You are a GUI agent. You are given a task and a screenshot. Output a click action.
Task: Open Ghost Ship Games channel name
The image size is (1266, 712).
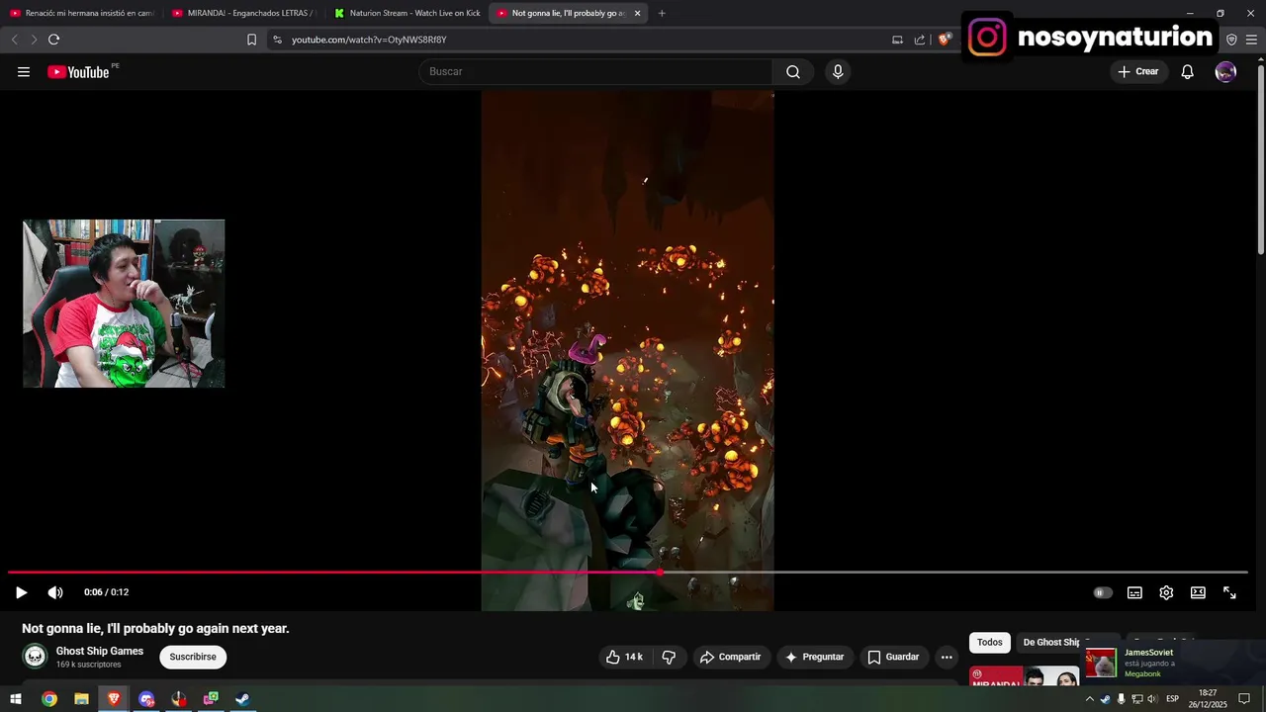(x=100, y=651)
